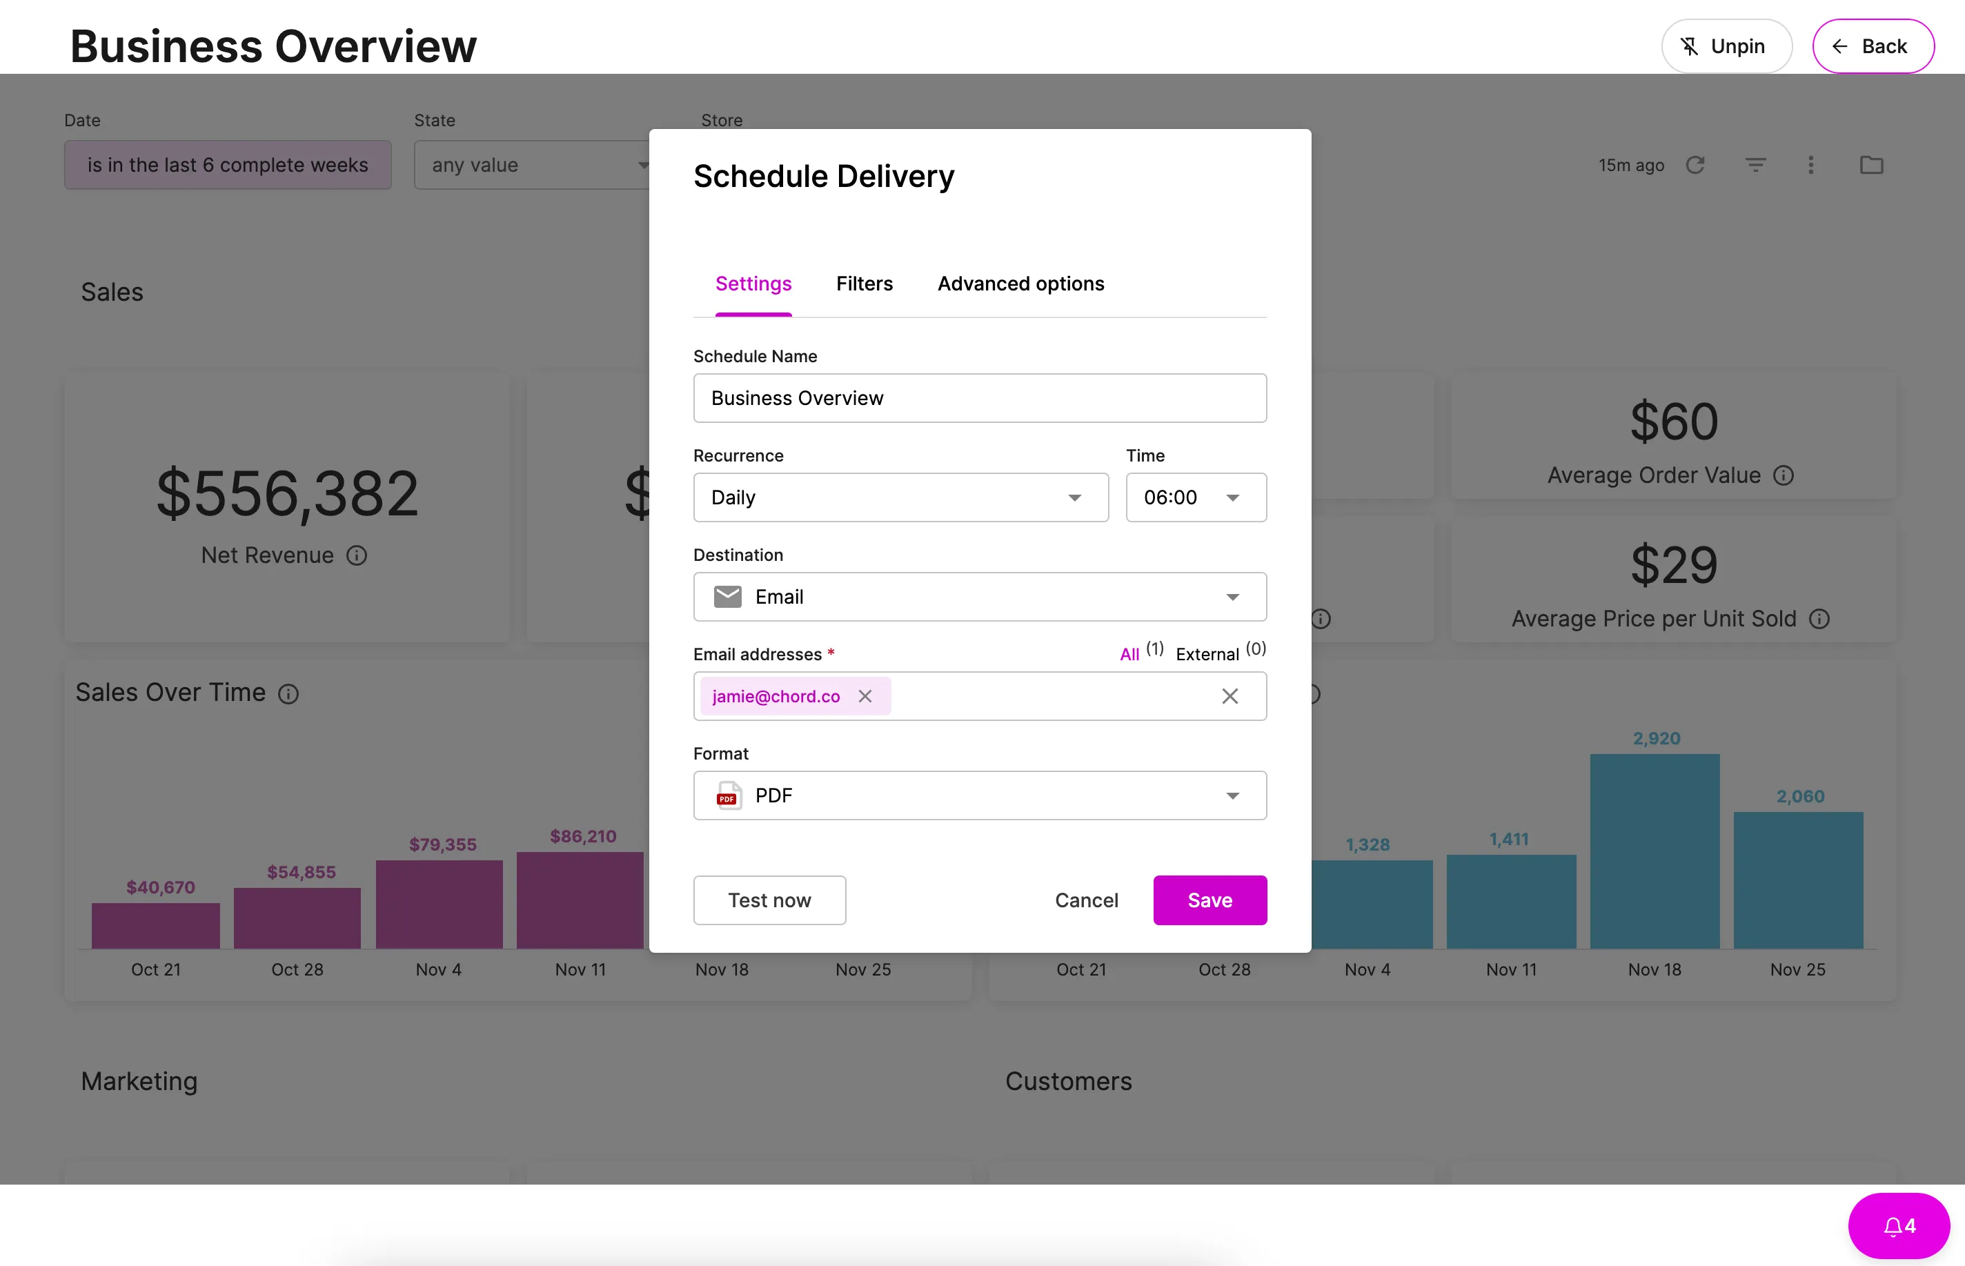Open the Format PDF dropdown

[x=979, y=795]
